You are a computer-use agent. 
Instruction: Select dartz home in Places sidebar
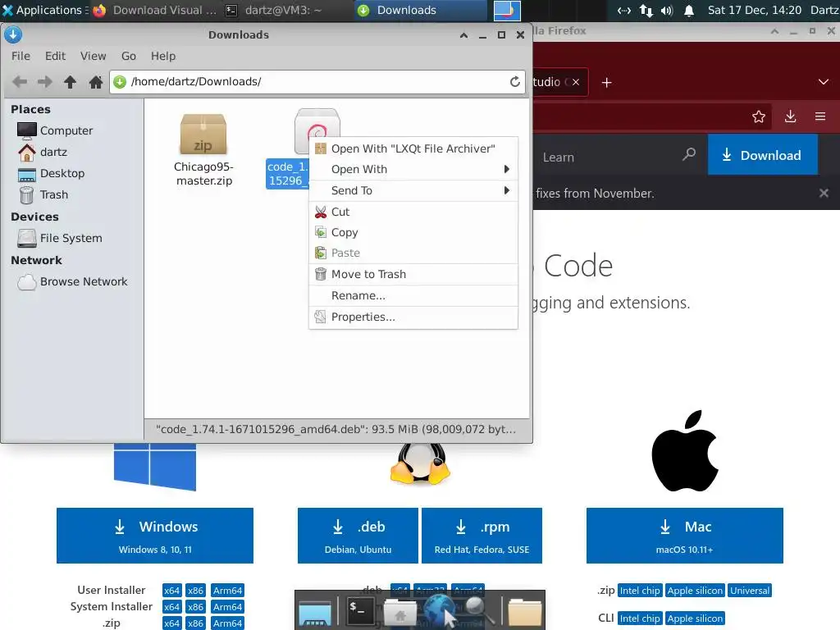click(43, 152)
